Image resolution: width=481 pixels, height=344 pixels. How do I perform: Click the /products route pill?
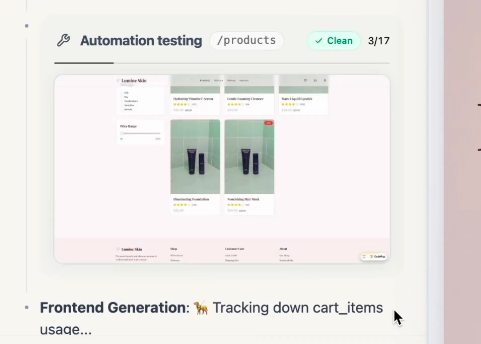point(247,41)
